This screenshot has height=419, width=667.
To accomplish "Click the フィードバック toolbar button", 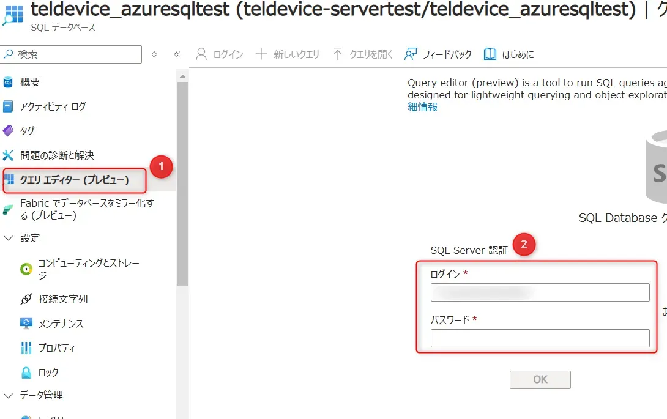I will 439,54.
